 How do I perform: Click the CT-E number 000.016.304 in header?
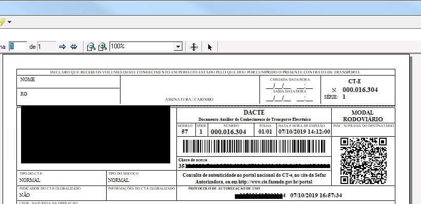pos(360,90)
